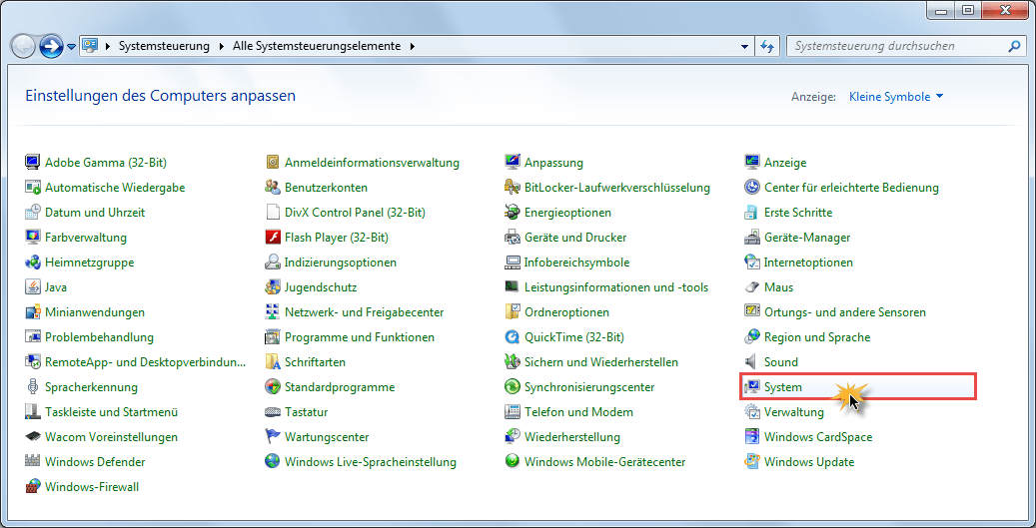
Task: Open Wacom Voreinstellungen link
Action: (111, 437)
